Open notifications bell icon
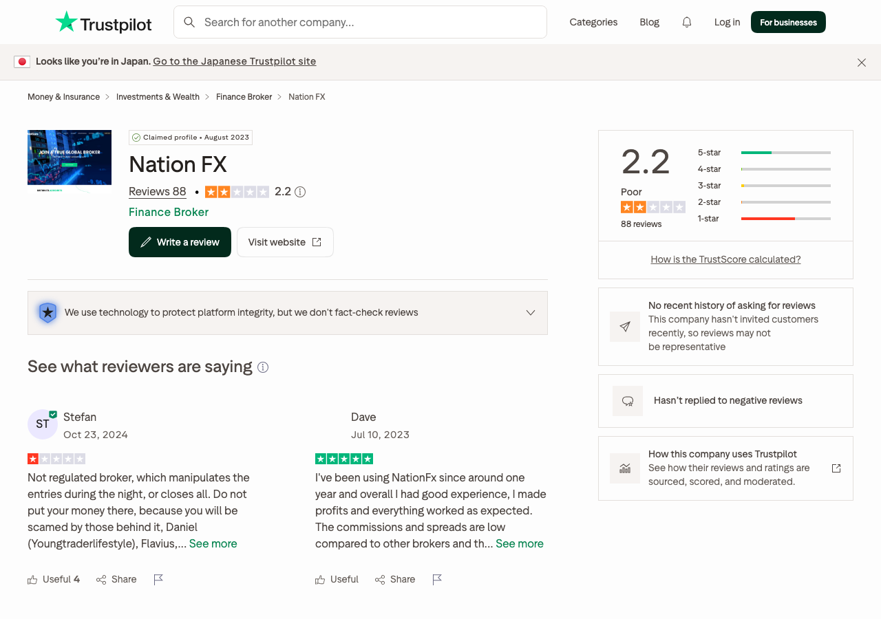Image resolution: width=881 pixels, height=619 pixels. point(687,22)
